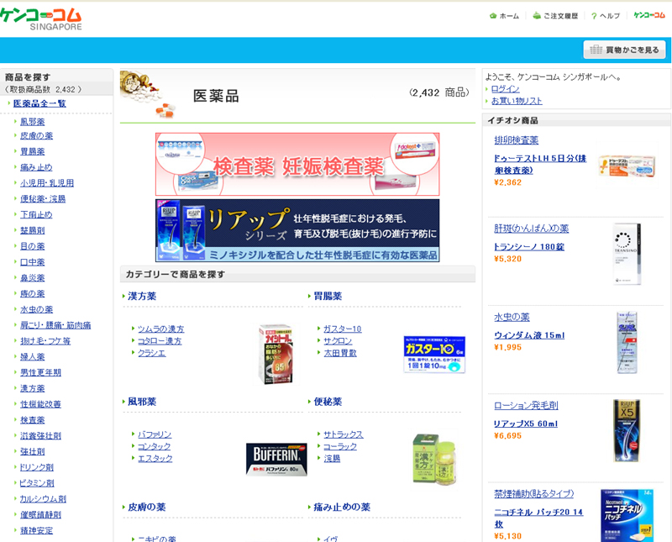The width and height of the screenshot is (672, 542).
Task: Click the 検査薬 妊娠検査薬 banner
Action: [297, 164]
